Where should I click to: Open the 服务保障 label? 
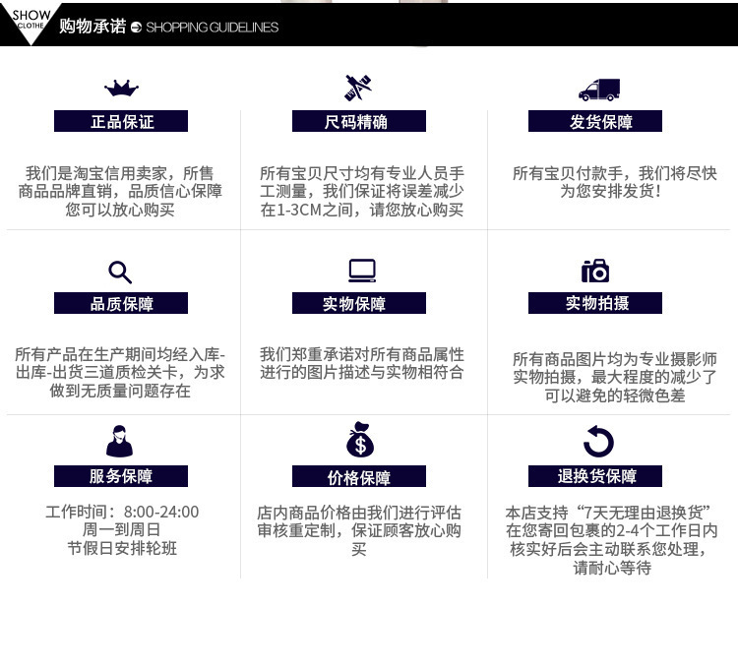121,476
